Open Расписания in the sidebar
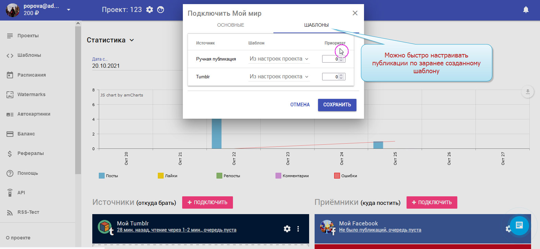The height and width of the screenshot is (249, 540). click(32, 75)
